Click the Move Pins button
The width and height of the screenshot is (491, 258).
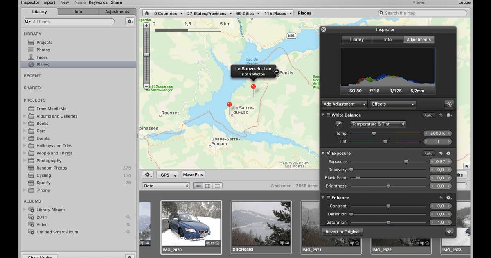coord(193,174)
